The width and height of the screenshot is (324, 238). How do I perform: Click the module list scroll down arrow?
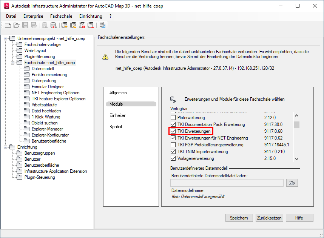pyautogui.click(x=297, y=159)
